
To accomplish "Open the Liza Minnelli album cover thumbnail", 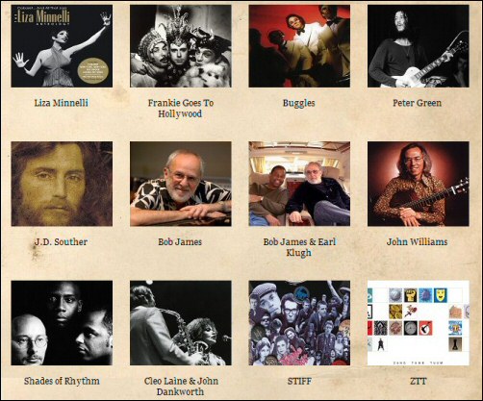I will pyautogui.click(x=62, y=46).
